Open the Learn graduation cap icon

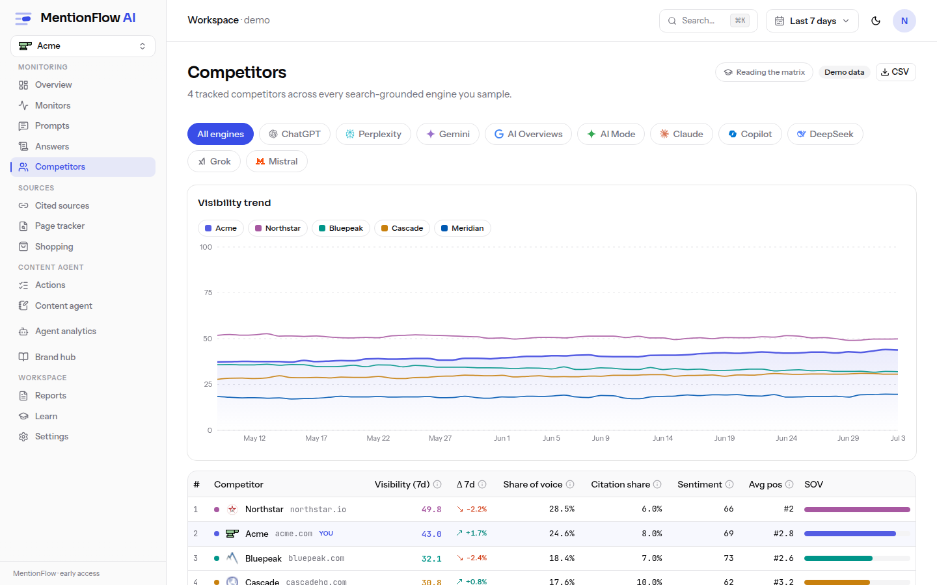(x=23, y=416)
